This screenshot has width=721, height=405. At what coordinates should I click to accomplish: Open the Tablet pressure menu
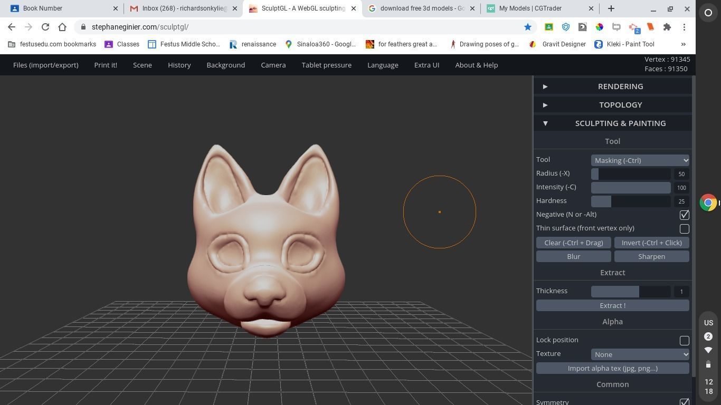tap(327, 65)
